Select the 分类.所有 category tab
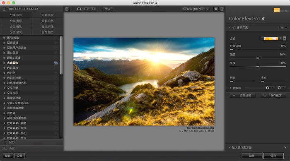Image resolution: width=290 pixels, height=161 pixels. coord(16,15)
